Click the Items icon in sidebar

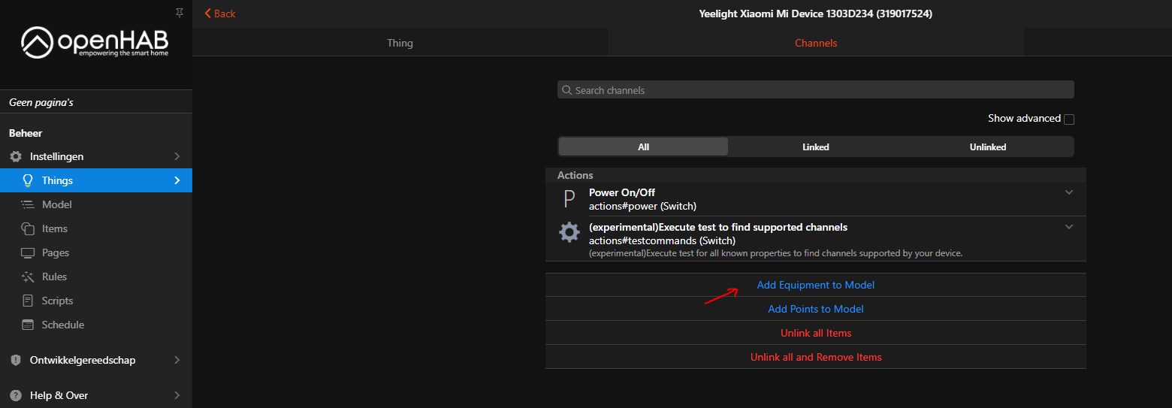[x=28, y=228]
